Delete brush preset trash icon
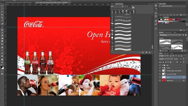The height and width of the screenshot is (106, 188). pos(150,52)
